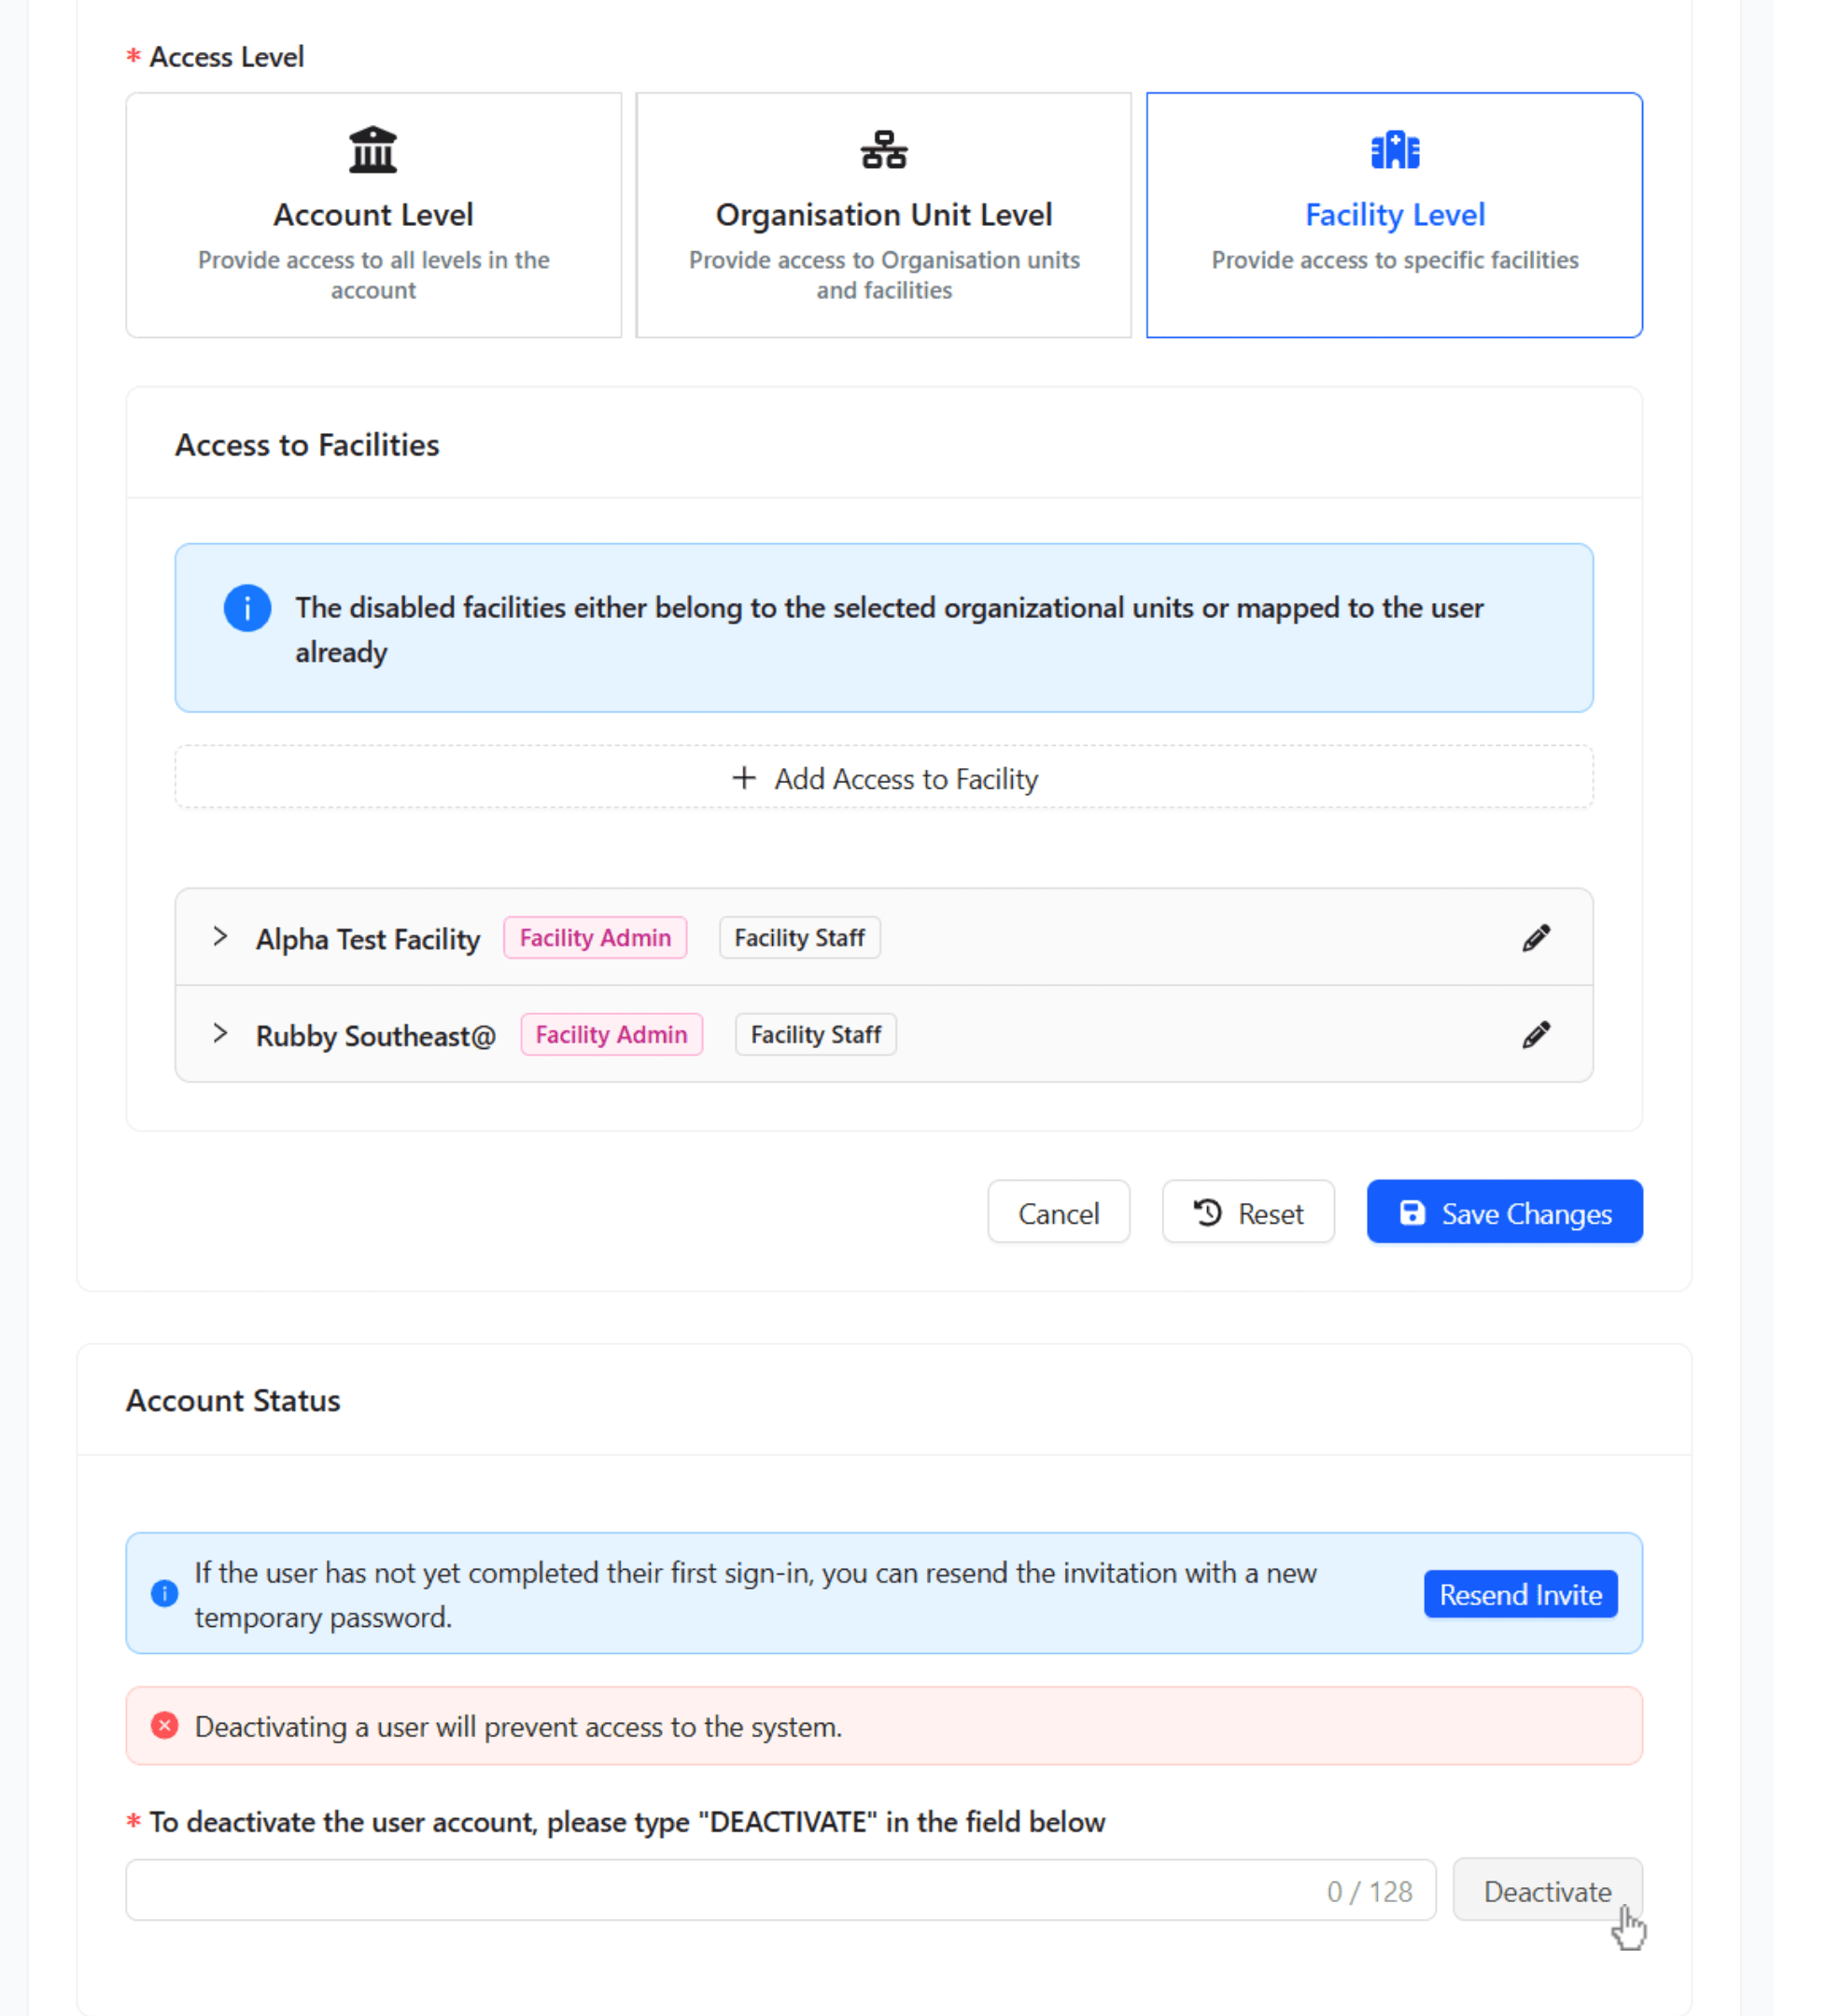Viewport: 1827px width, 2016px height.
Task: Click the Resend Invite button
Action: [x=1519, y=1594]
